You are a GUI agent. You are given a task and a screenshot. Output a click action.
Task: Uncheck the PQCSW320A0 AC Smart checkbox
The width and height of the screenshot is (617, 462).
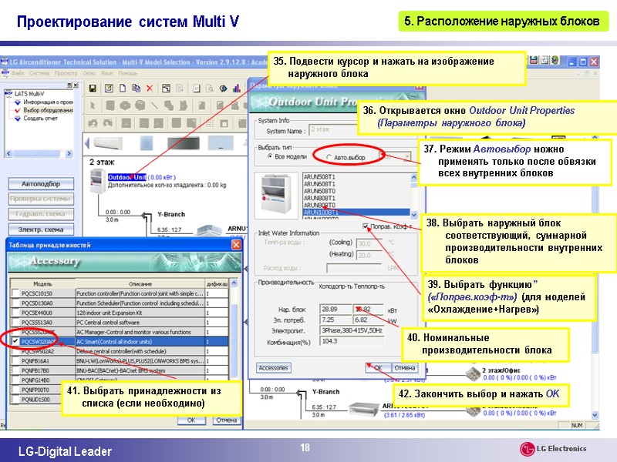pos(15,341)
